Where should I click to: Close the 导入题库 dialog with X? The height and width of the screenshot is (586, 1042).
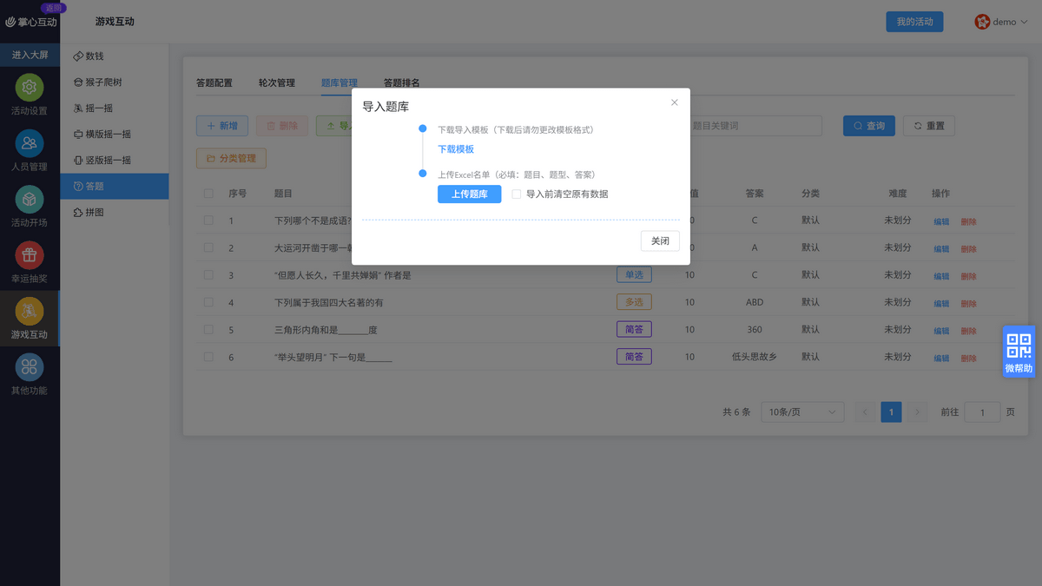click(x=675, y=102)
